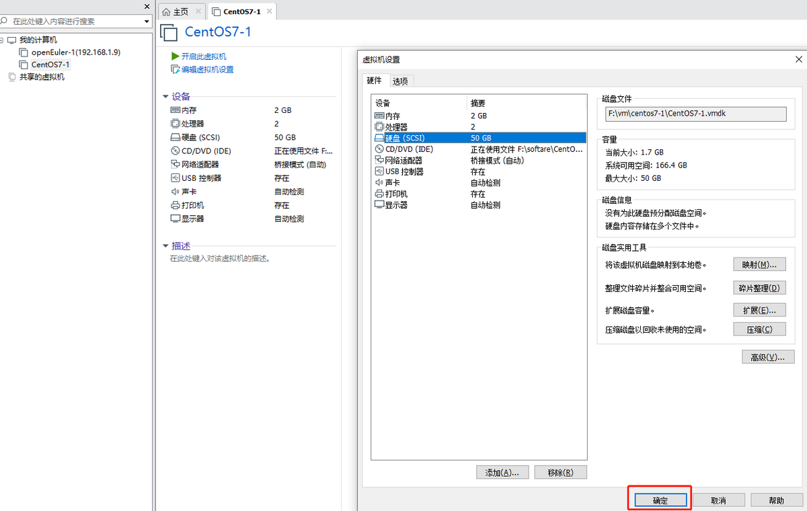Click 开启此虚拟机 link
Viewport: 807px width, 511px height.
pyautogui.click(x=204, y=56)
